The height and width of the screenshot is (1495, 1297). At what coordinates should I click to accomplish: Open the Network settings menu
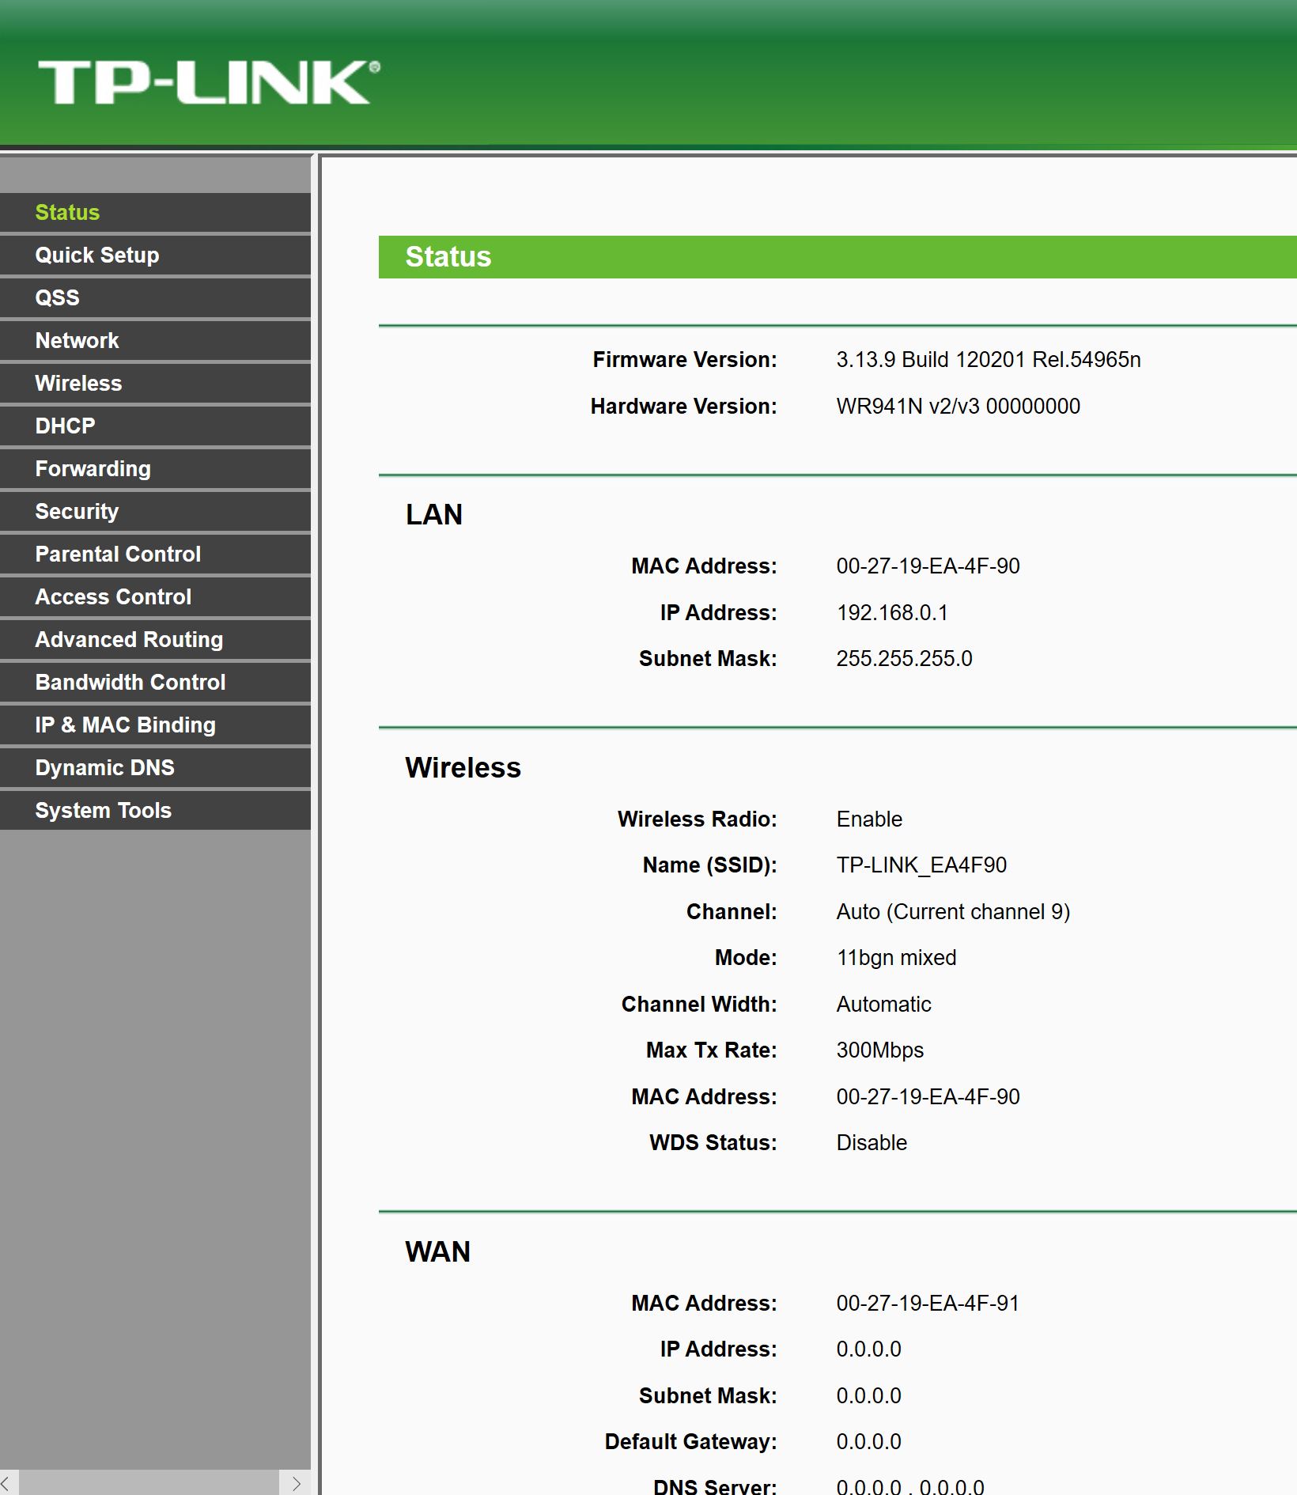[155, 340]
